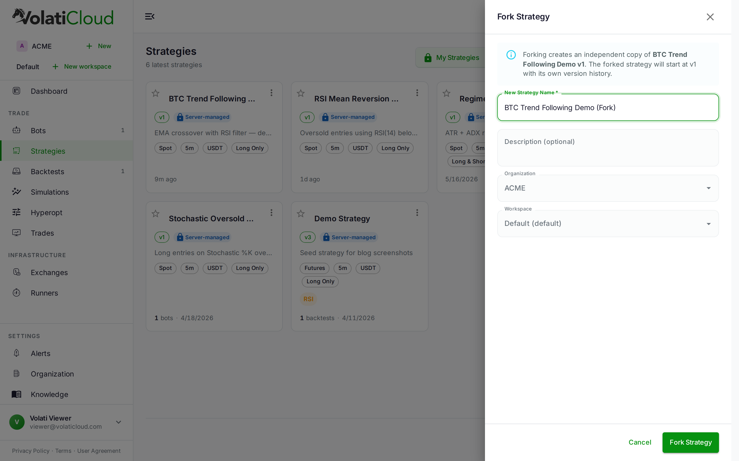Viewport: 739px width, 461px height.
Task: Expand the Volati Viewer account menu
Action: (119, 422)
